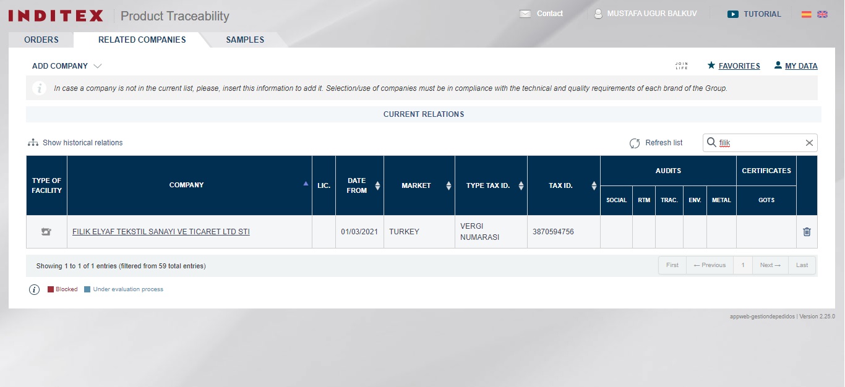This screenshot has width=845, height=387.
Task: Open the TUTORIAL link
Action: (762, 14)
